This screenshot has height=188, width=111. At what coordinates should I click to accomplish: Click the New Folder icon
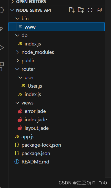81,10
